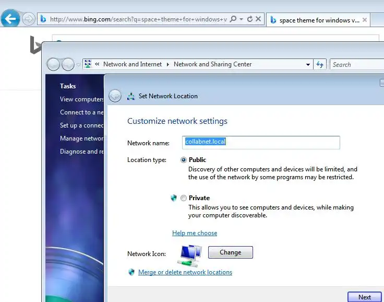
Task: Open recent pages dropdown in Control Panel
Action: tap(78, 65)
